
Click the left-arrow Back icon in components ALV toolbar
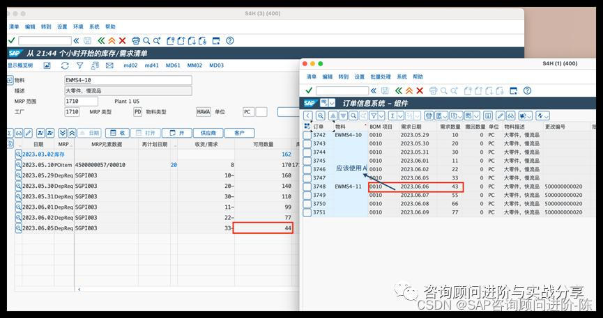pos(307,116)
